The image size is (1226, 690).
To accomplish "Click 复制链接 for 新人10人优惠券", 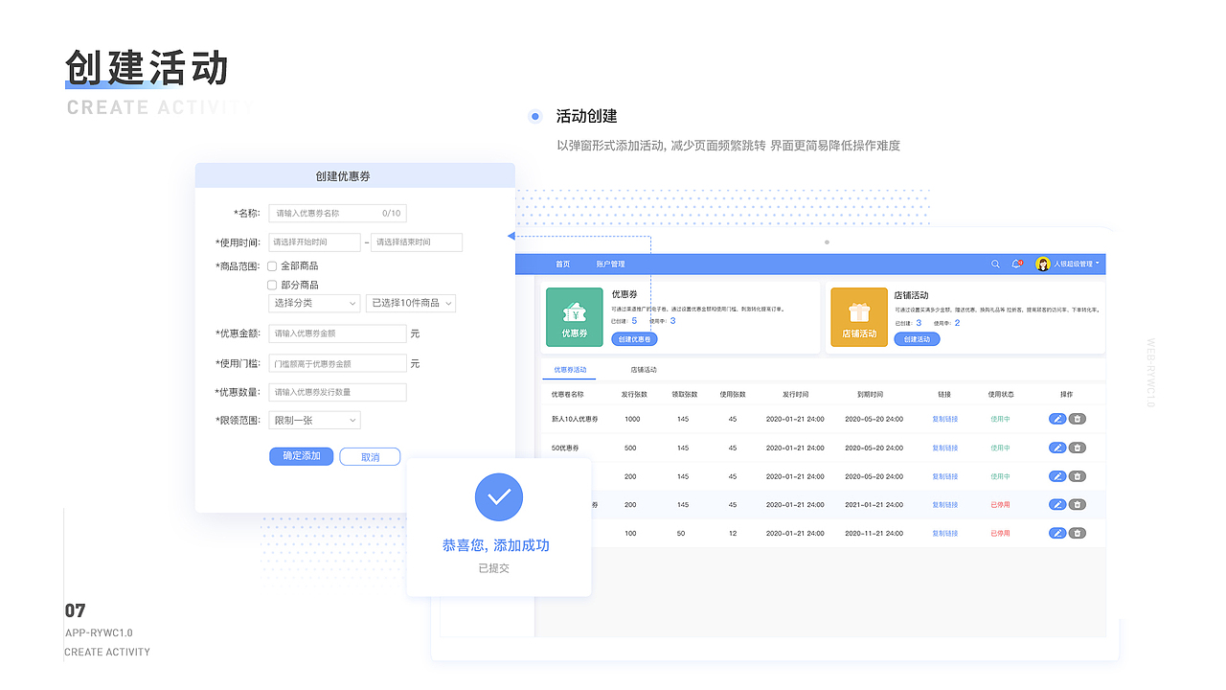I will coord(944,419).
